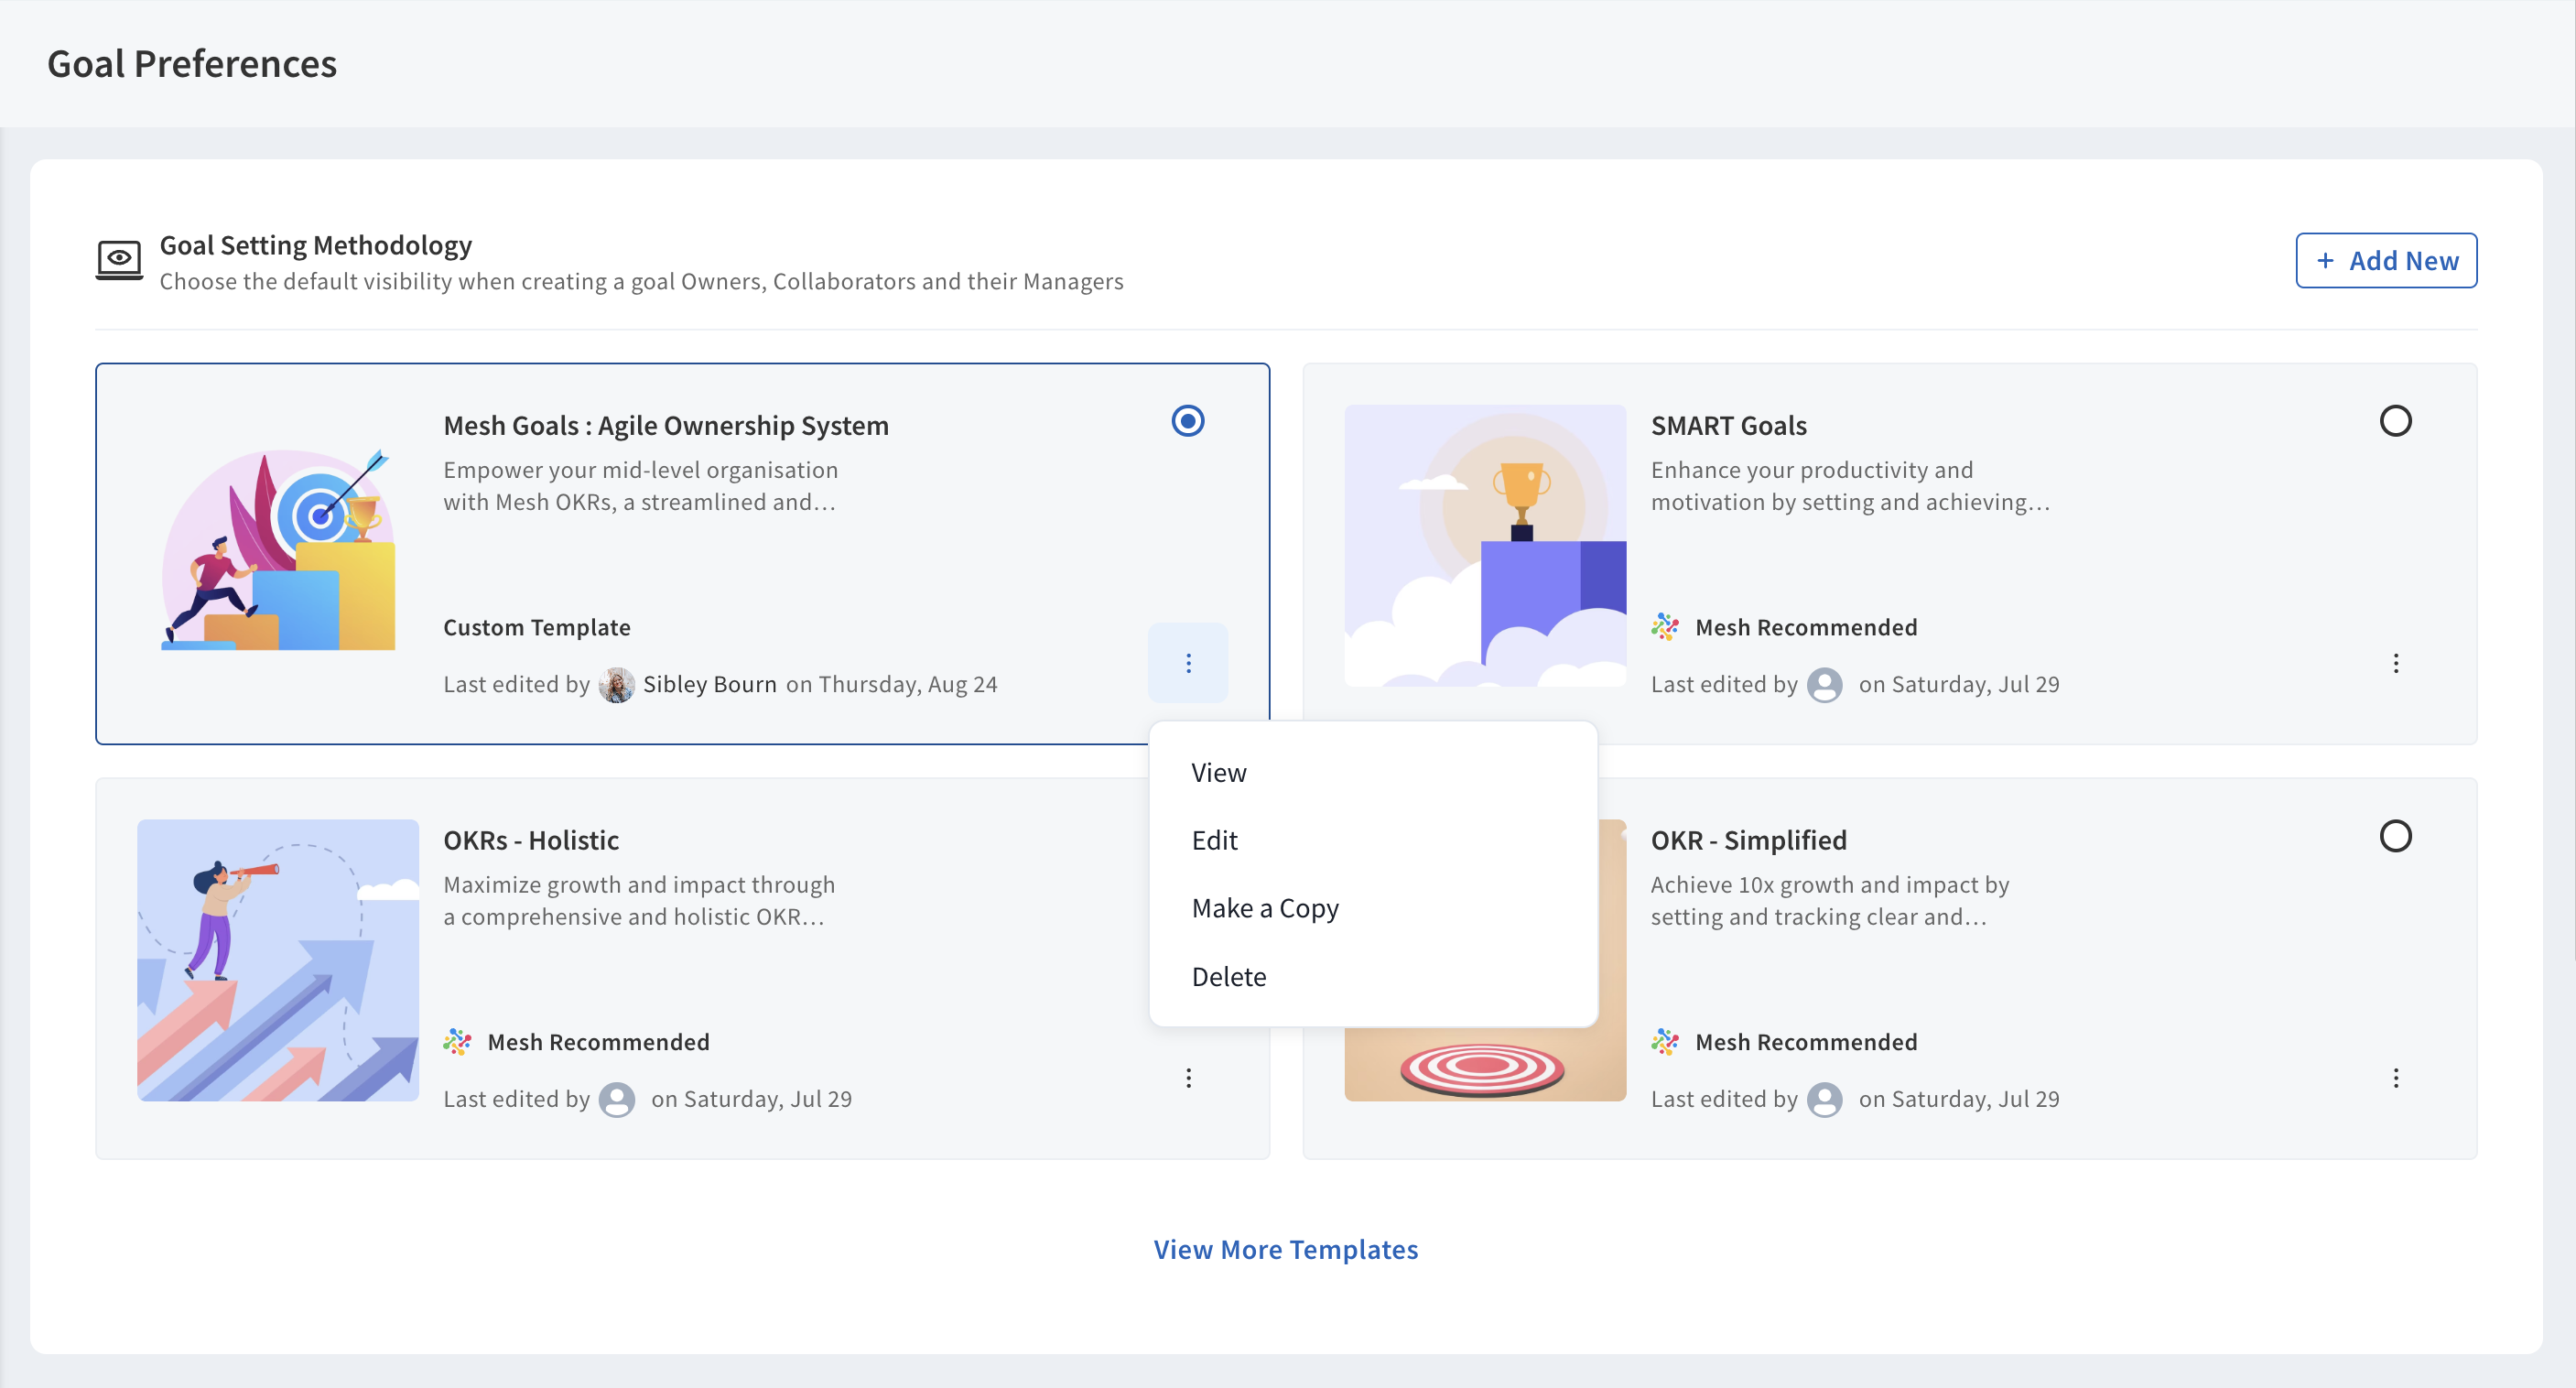Image resolution: width=2576 pixels, height=1388 pixels.
Task: Select the SMART Goals radio button
Action: [x=2394, y=421]
